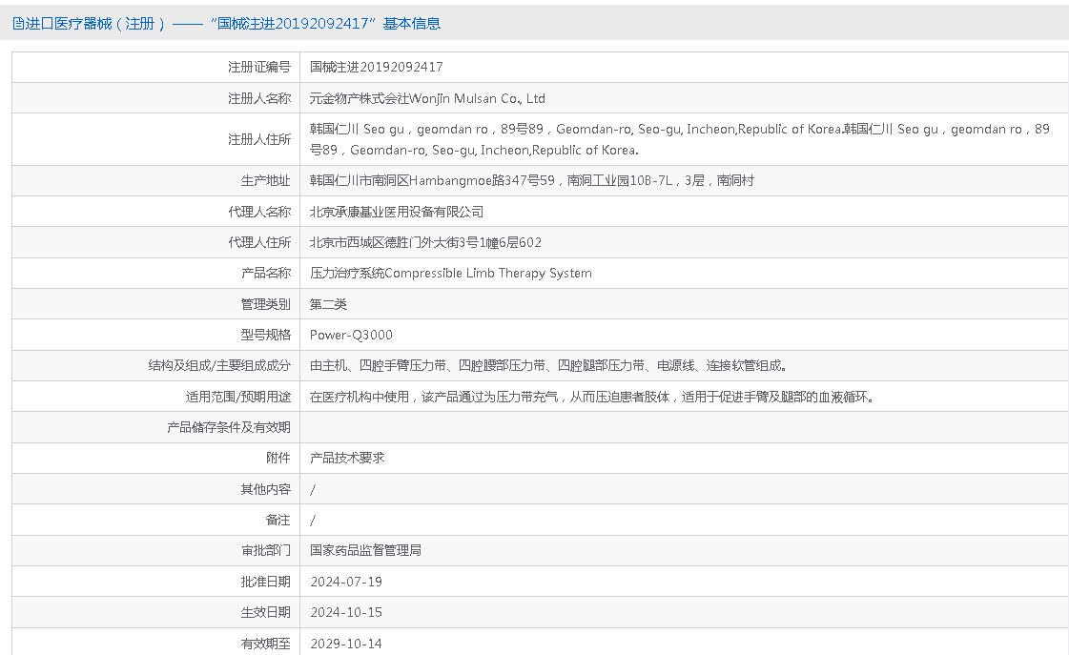Viewport: 1069px width, 655px height.
Task: Select agent address 北京市西城区德胜门外大街3号
Action: tap(425, 242)
